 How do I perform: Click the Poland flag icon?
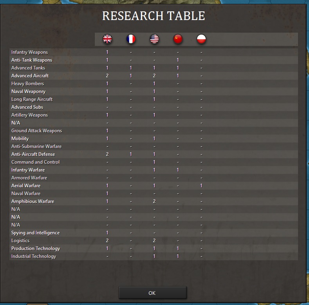(201, 39)
